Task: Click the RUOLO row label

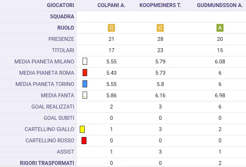Action: point(66,28)
